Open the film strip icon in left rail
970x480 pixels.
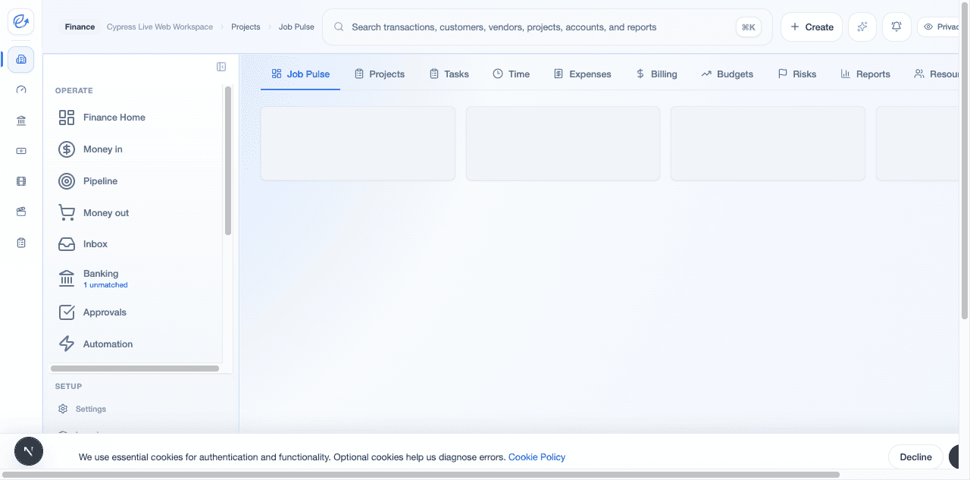tap(21, 181)
